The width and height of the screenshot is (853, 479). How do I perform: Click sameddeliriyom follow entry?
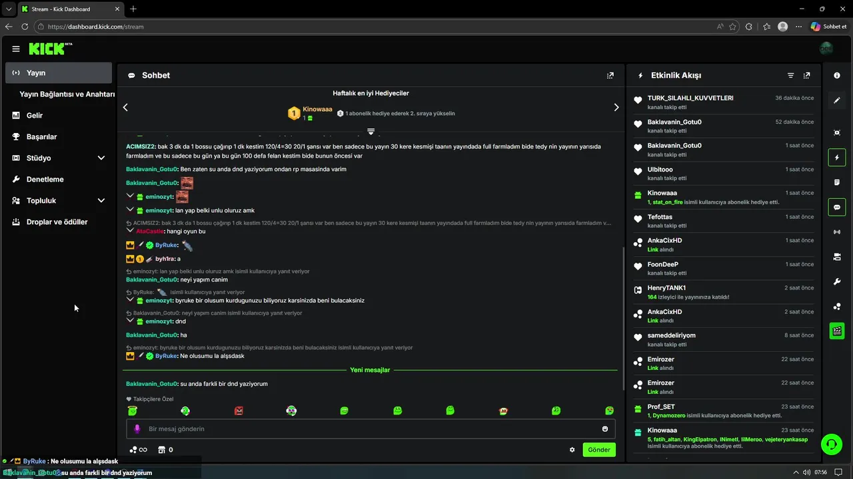(724, 339)
